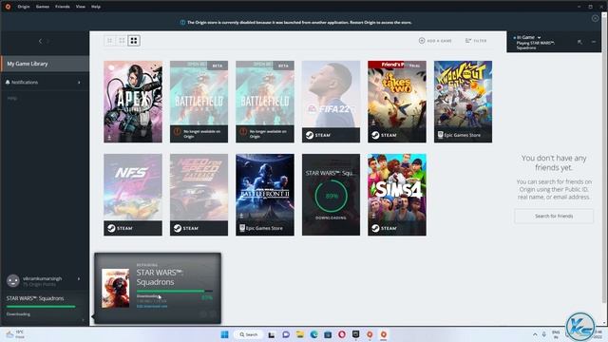Select My Game Library in sidebar
The image size is (608, 342).
point(45,64)
